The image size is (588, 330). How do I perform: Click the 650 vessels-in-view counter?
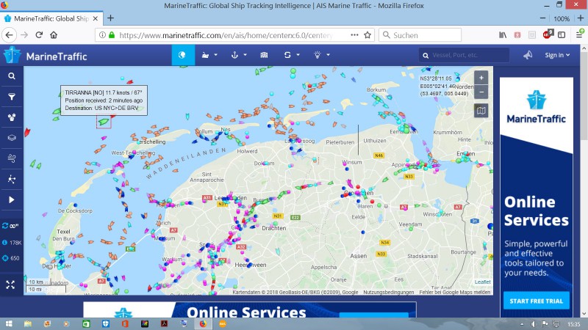pos(11,258)
